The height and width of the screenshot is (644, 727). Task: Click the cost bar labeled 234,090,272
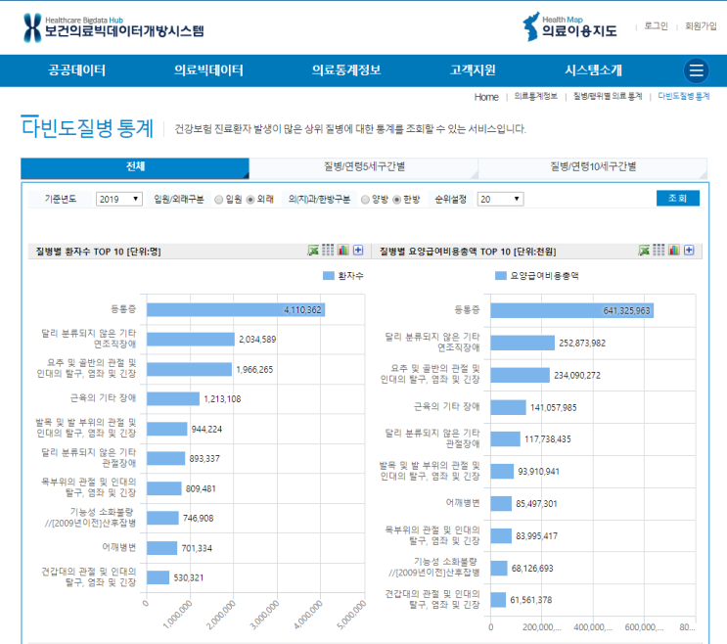click(x=520, y=375)
